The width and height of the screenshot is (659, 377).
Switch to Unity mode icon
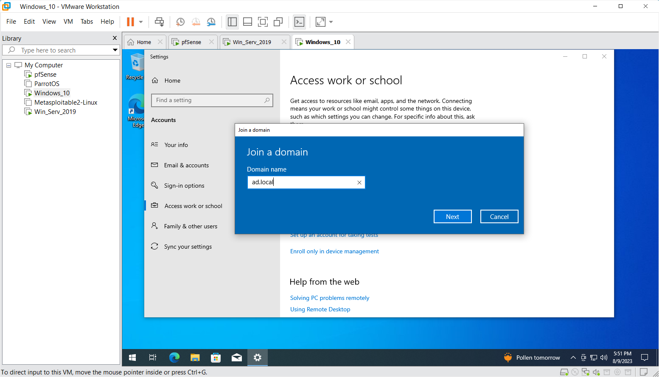[278, 22]
